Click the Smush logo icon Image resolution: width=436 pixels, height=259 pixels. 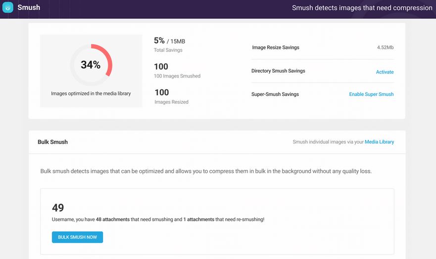(x=8, y=7)
